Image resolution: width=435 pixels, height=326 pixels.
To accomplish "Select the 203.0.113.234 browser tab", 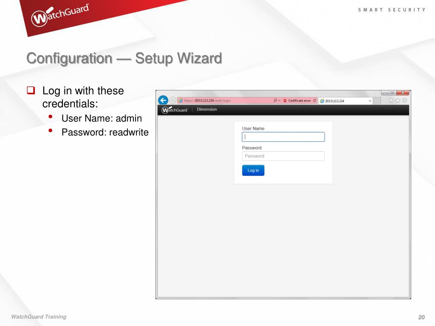I will click(x=345, y=101).
